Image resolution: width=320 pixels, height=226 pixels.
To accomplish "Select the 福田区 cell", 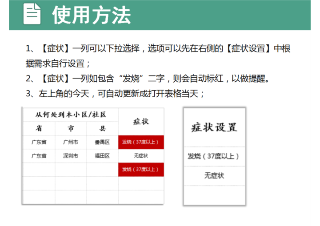I will pos(102,156).
